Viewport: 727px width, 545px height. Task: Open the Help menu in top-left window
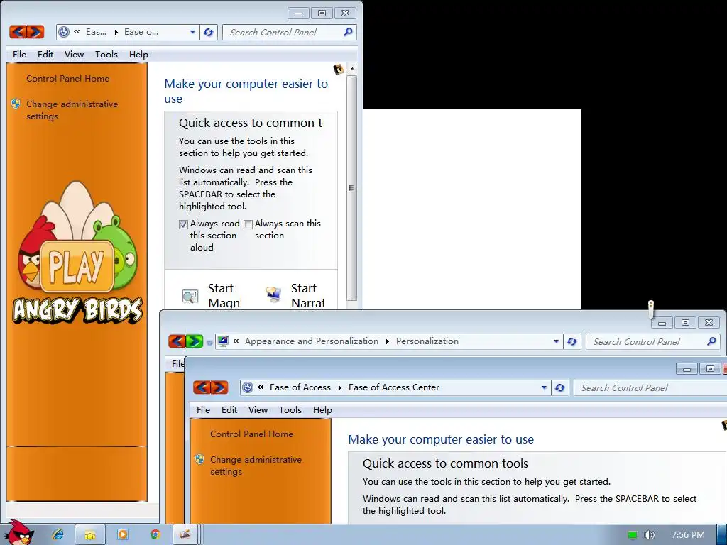[138, 54]
